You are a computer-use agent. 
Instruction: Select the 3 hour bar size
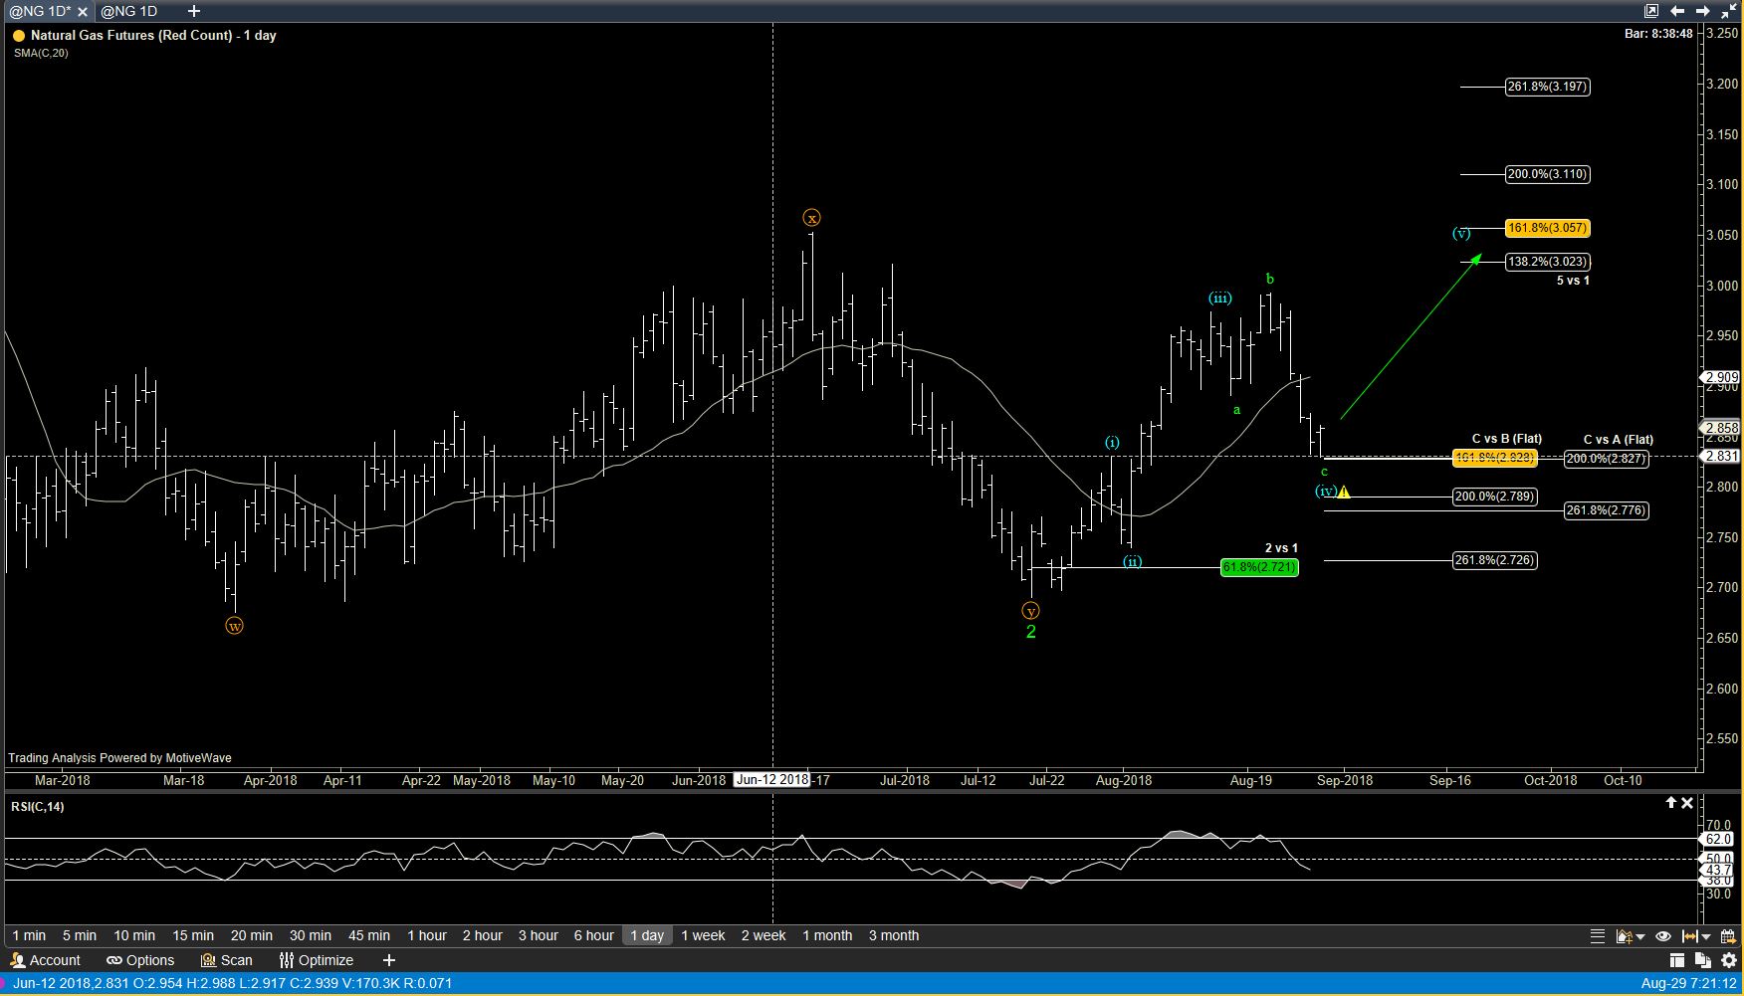click(539, 935)
